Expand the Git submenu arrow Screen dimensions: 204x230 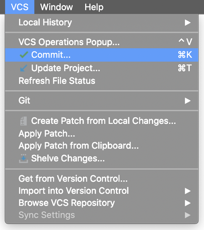point(188,101)
